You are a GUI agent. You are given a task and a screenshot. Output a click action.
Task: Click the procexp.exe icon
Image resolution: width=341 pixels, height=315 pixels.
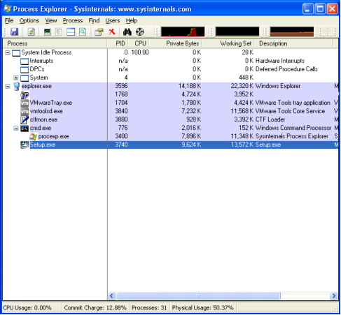[x=33, y=136]
